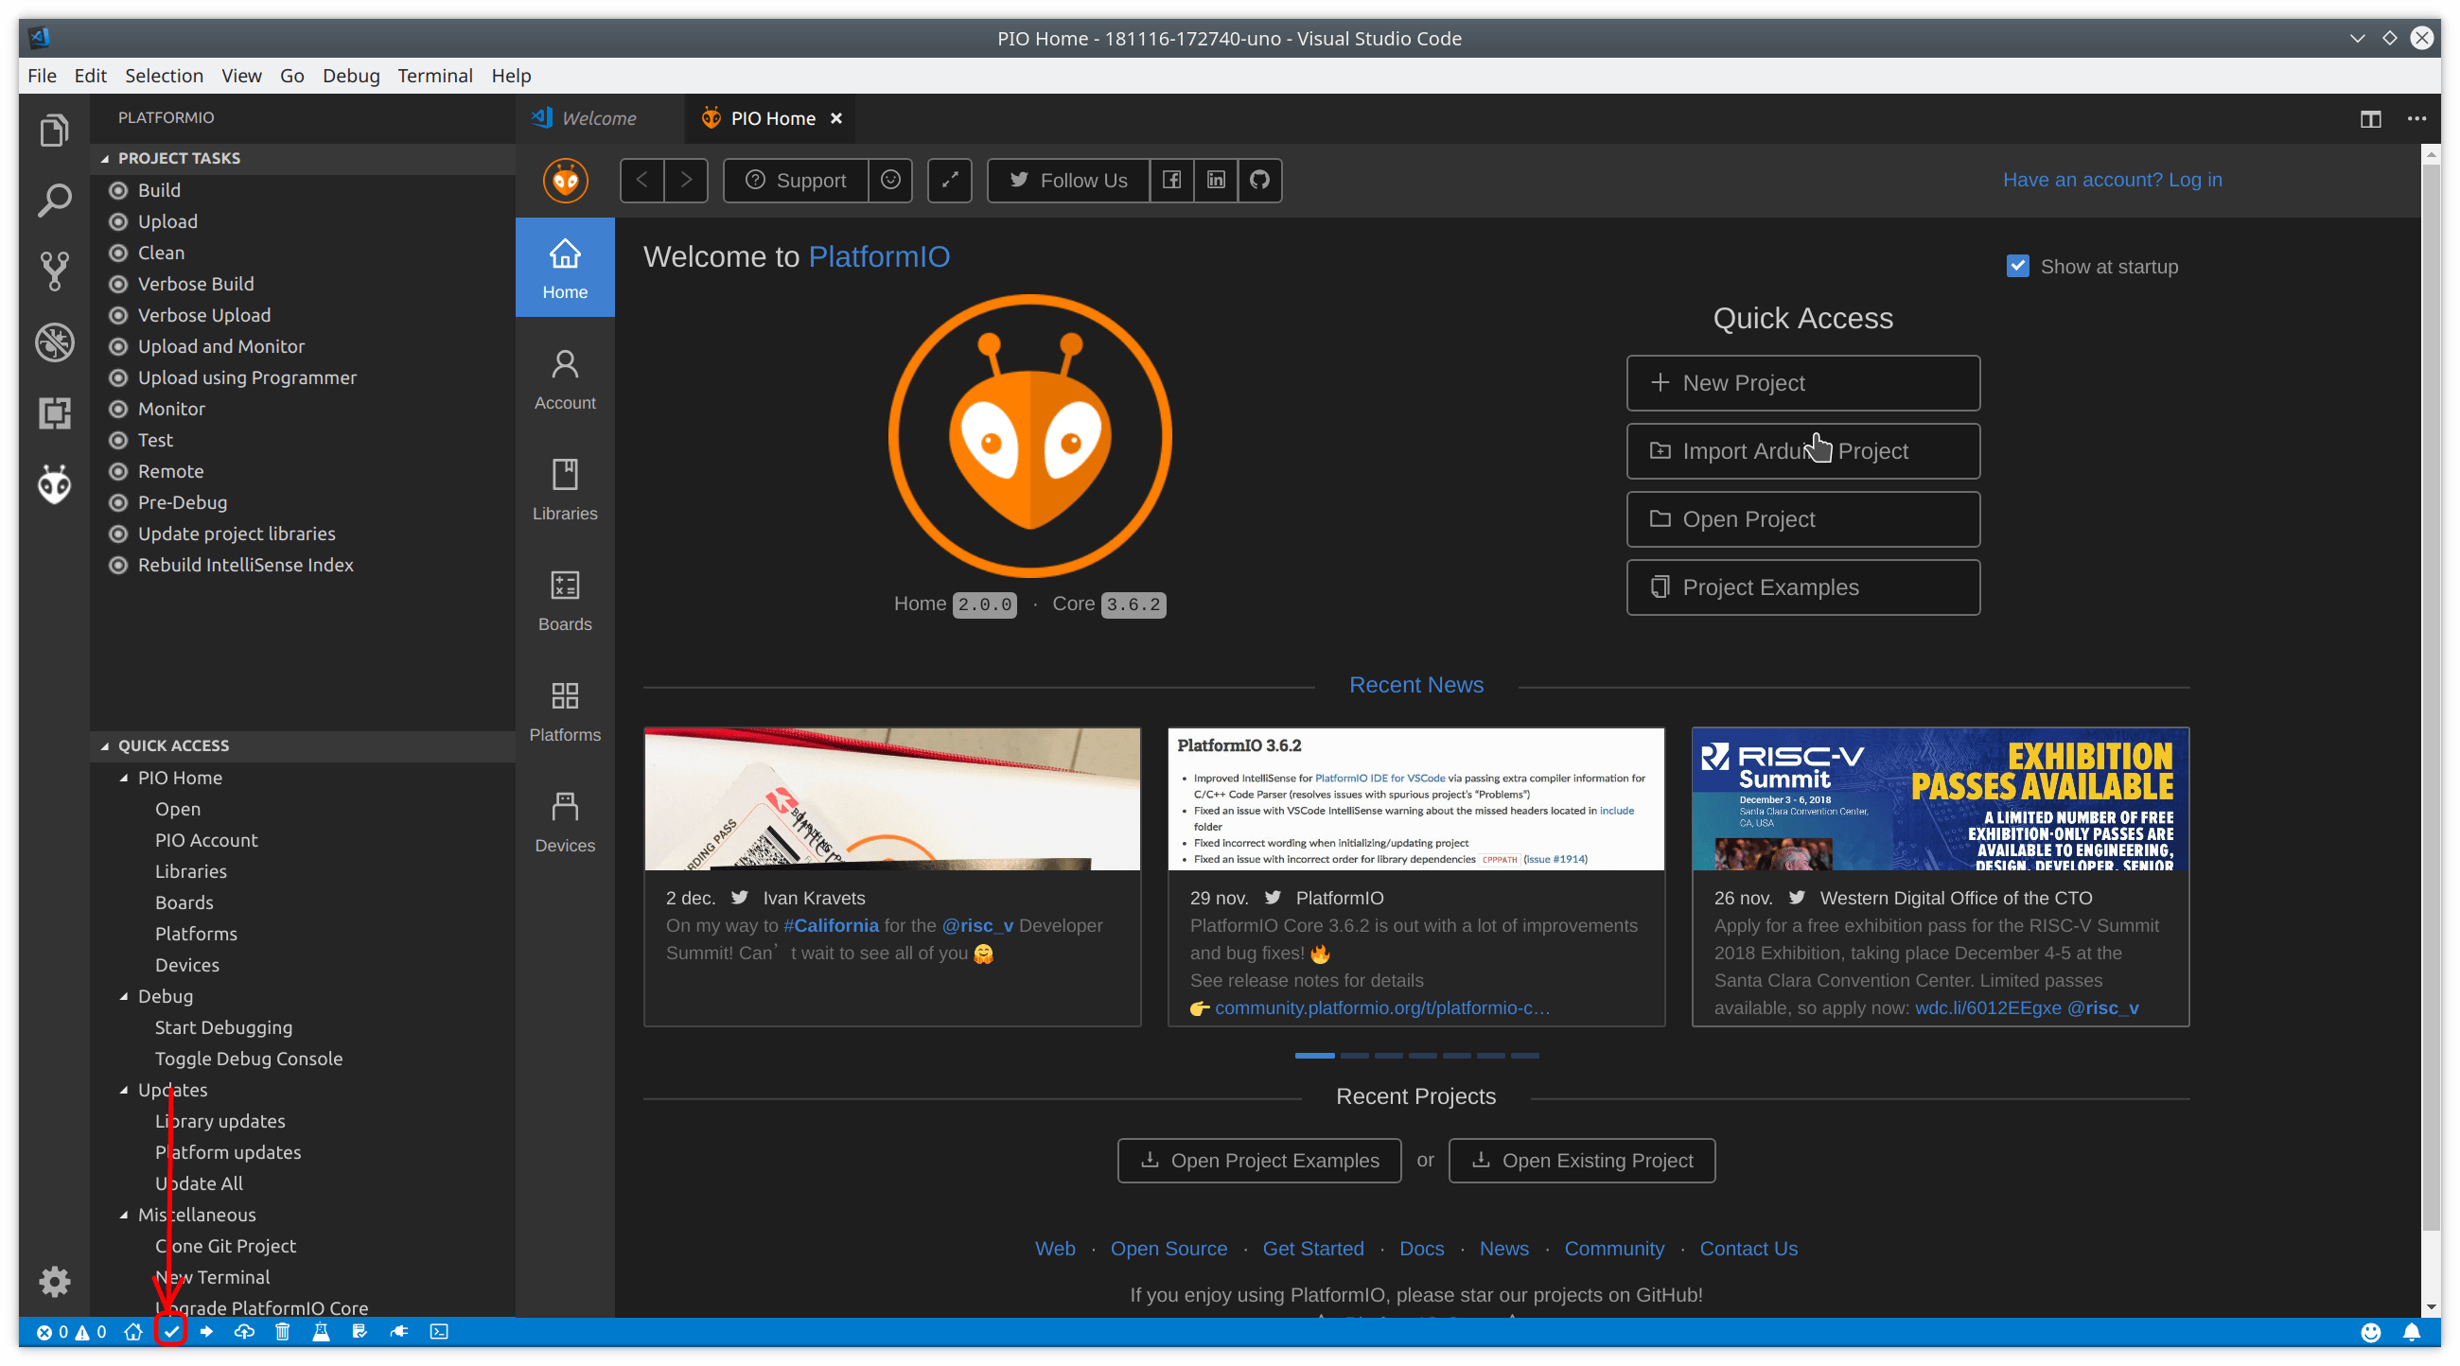Open new PlatformIO terminal from status bar

438,1332
